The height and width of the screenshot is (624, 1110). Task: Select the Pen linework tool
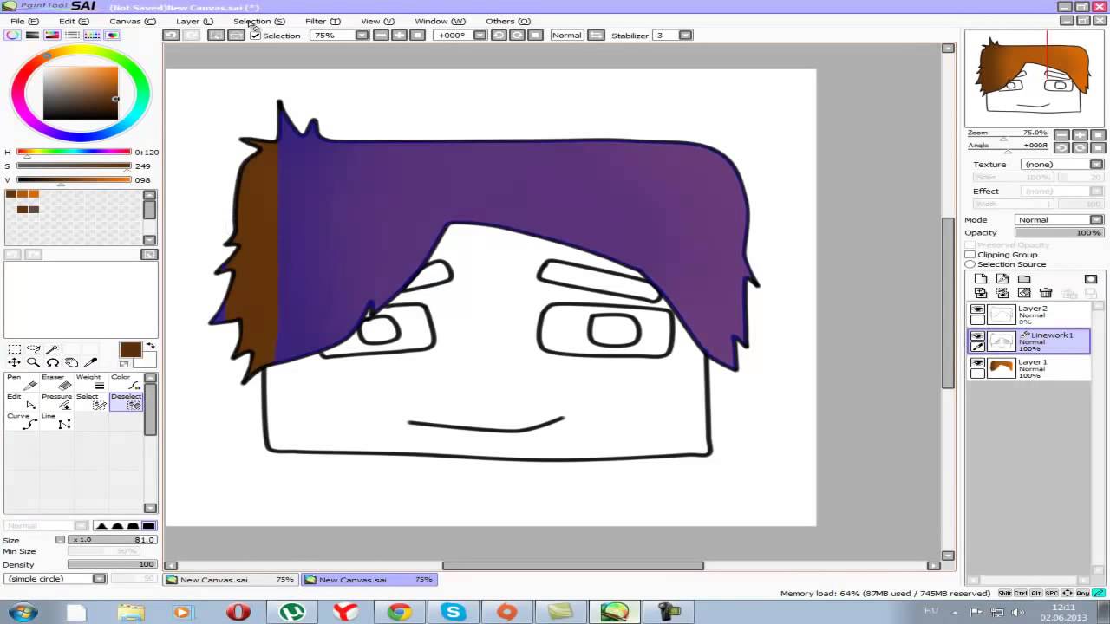21,382
